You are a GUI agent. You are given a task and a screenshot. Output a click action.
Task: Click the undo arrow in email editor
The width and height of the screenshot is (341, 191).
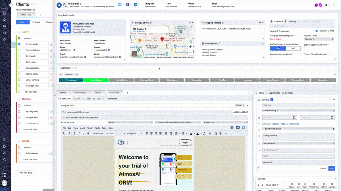pyautogui.click(x=64, y=133)
